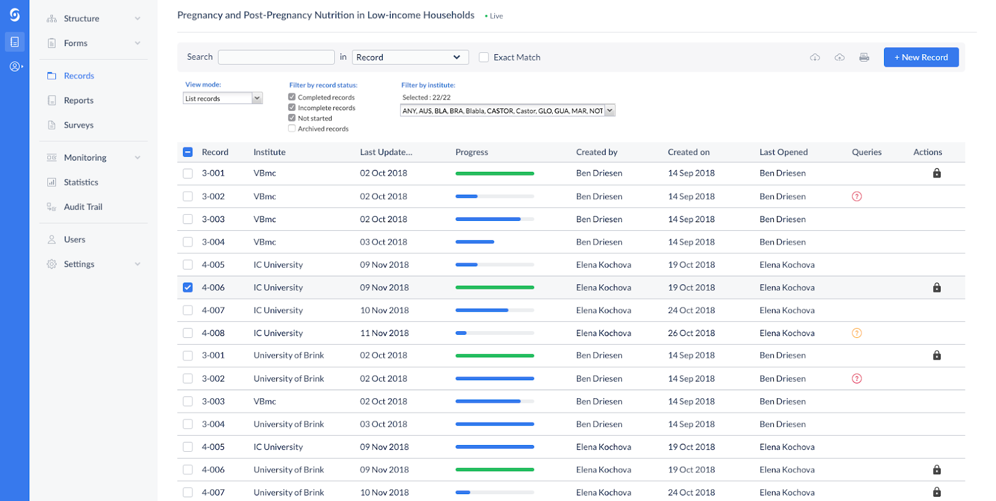Uncheck the Incomplete records filter

point(292,108)
